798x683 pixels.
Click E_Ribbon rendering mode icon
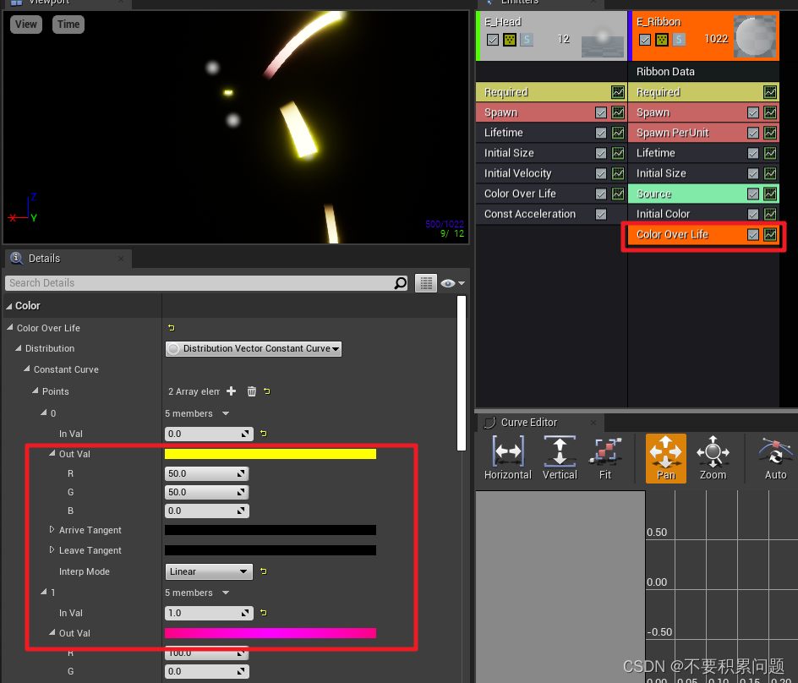[662, 39]
